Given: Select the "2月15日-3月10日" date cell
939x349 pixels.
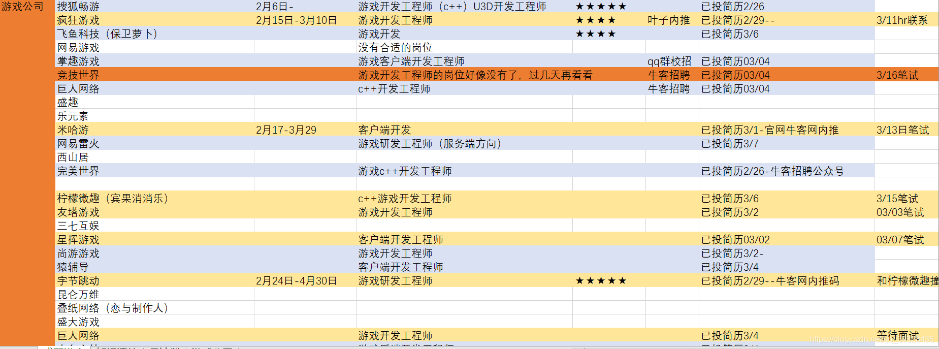Looking at the screenshot, I should pyautogui.click(x=305, y=20).
